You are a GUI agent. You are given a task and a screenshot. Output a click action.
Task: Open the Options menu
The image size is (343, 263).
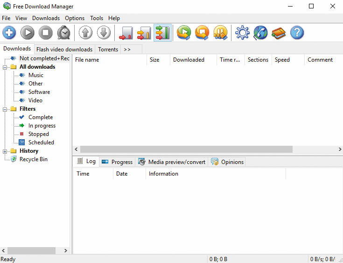click(75, 18)
